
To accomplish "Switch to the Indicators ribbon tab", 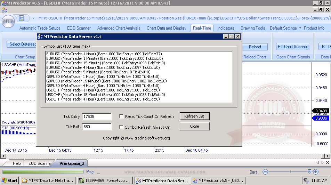I will 226,28.
